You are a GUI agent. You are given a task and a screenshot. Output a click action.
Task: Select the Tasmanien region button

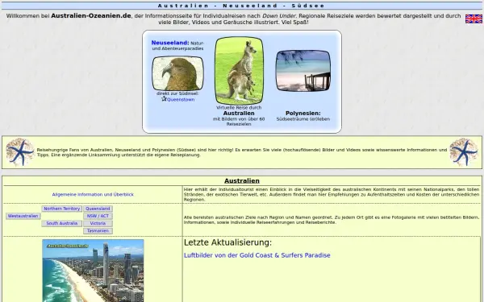click(98, 231)
